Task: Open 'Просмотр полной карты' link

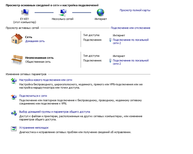Action: (135, 10)
